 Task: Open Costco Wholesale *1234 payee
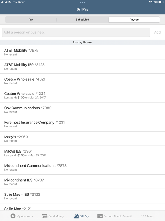point(82,96)
